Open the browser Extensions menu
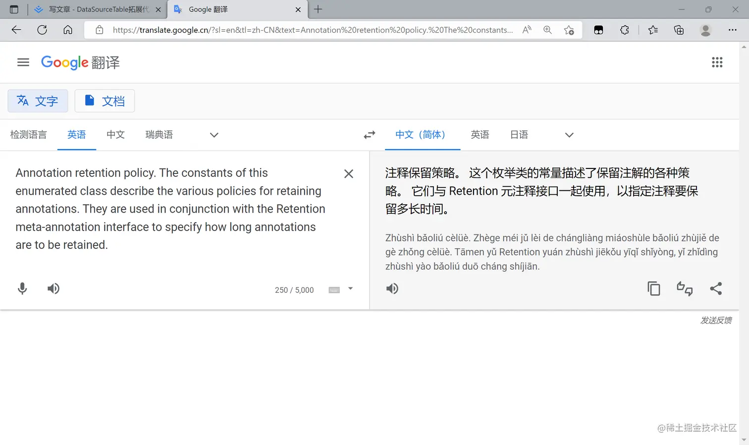The image size is (749, 445). pyautogui.click(x=625, y=30)
